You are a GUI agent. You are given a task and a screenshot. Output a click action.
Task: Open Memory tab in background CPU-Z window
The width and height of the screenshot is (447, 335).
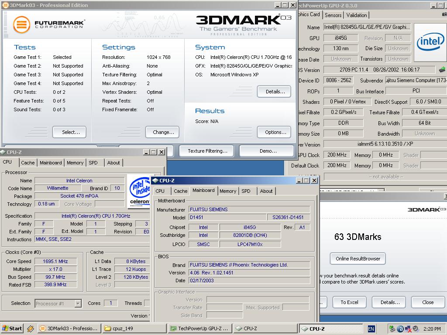pyautogui.click(x=75, y=163)
